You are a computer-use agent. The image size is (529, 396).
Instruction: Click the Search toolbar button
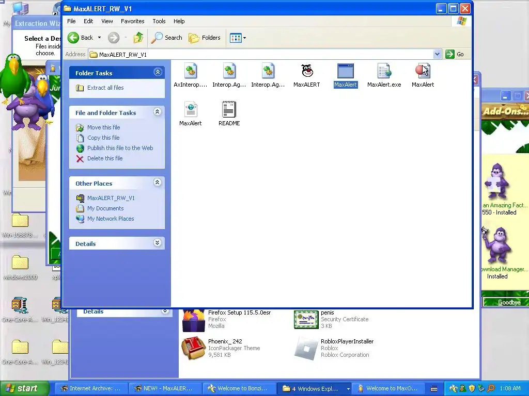click(x=167, y=38)
